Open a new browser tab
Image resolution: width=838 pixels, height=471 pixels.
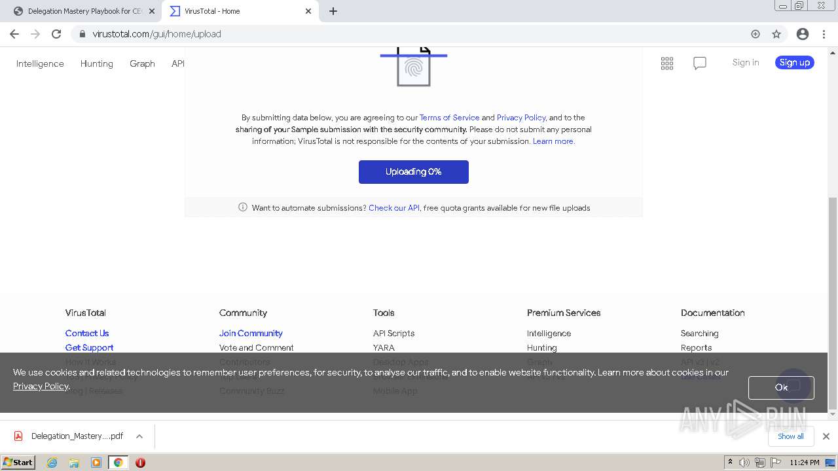[333, 11]
